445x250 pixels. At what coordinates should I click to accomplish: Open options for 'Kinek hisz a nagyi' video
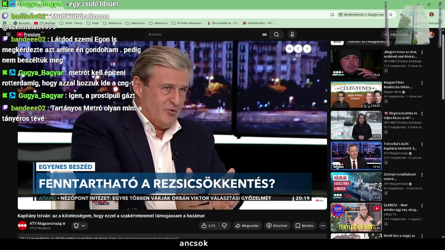coord(422,236)
